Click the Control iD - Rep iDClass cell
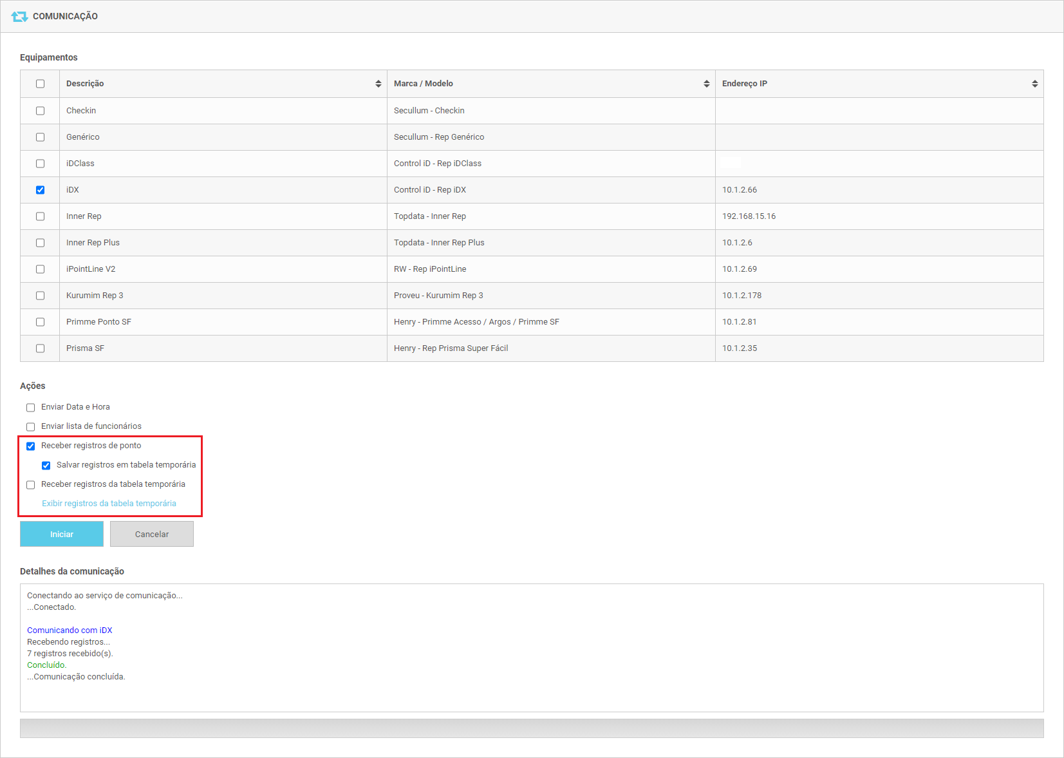Screen dimensions: 1064x758 (x=551, y=164)
